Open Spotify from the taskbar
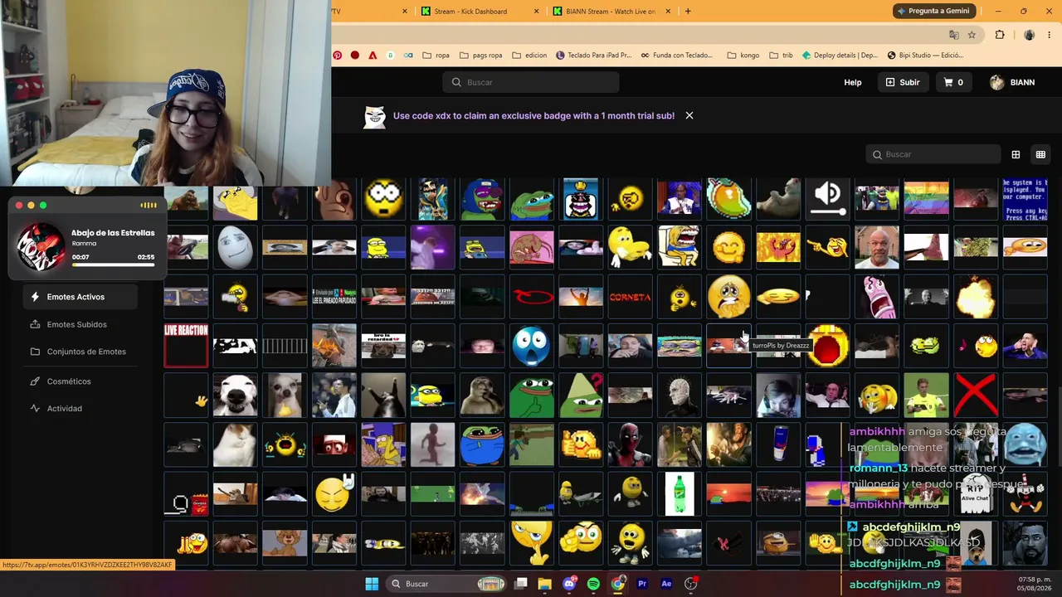 click(593, 584)
